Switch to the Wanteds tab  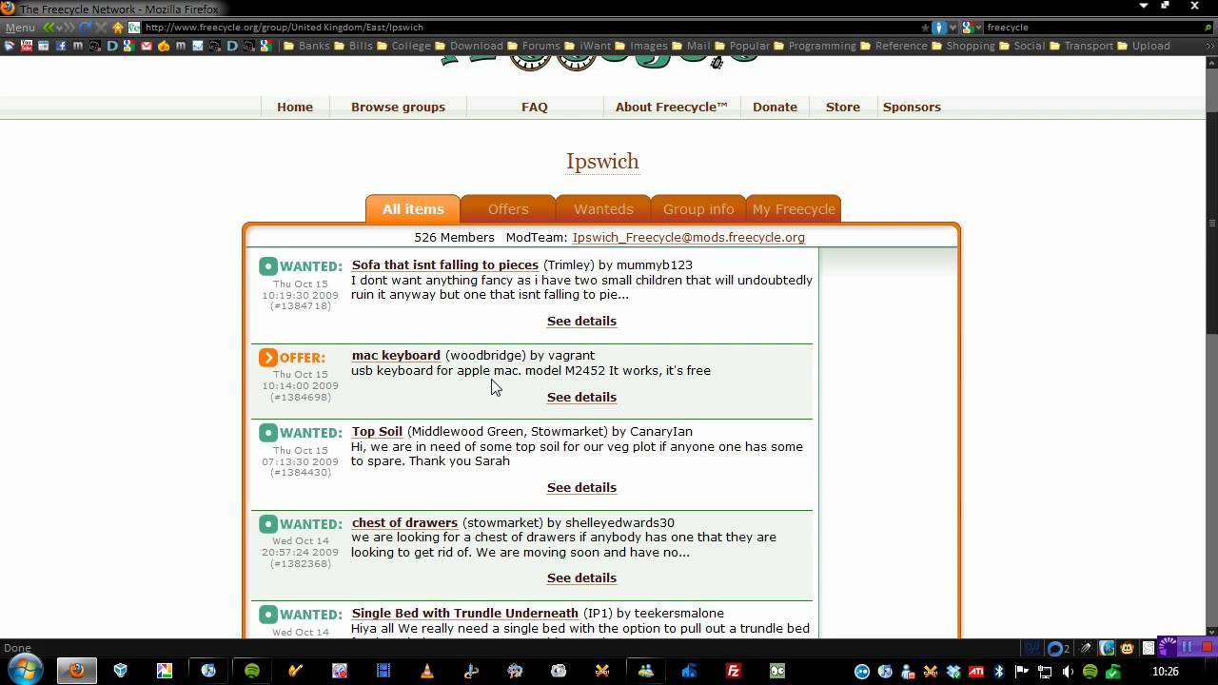[x=603, y=209]
